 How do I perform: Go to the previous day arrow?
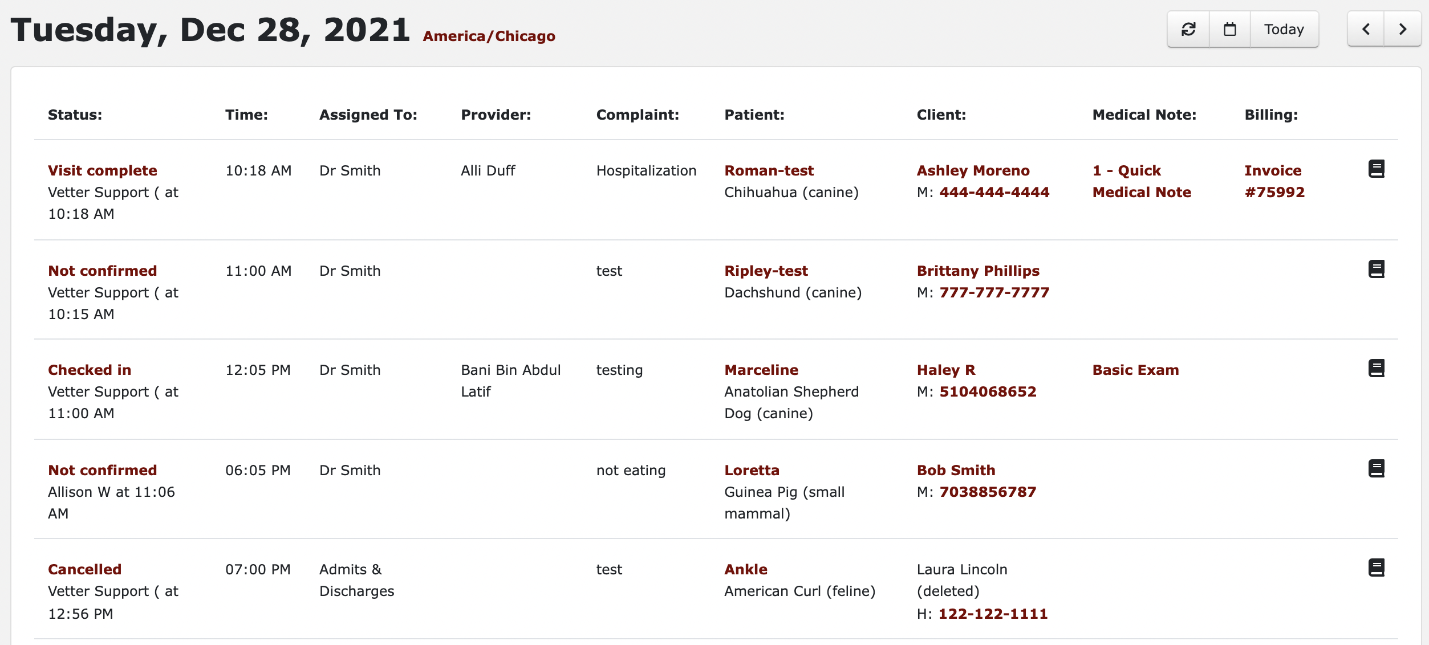[x=1366, y=29]
